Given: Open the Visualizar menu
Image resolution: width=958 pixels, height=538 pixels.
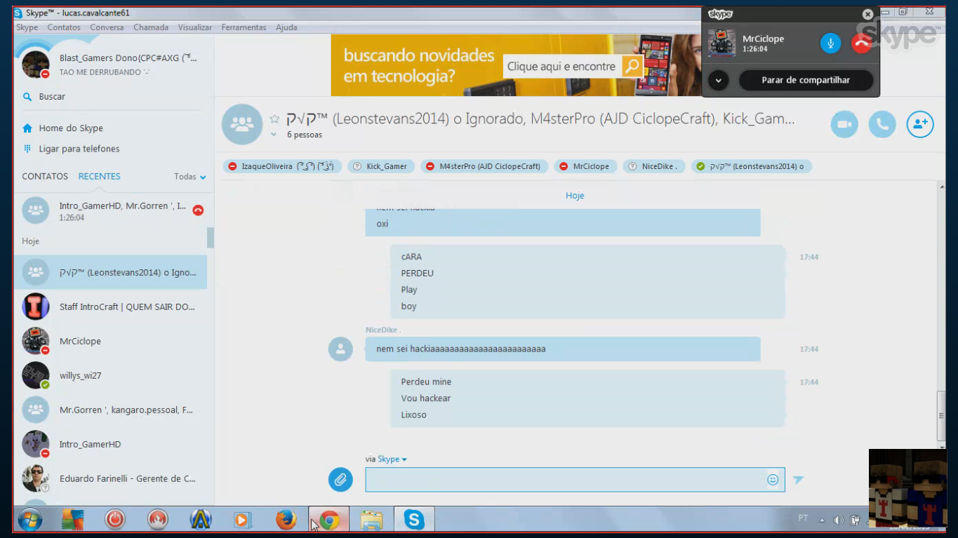Looking at the screenshot, I should click(195, 27).
